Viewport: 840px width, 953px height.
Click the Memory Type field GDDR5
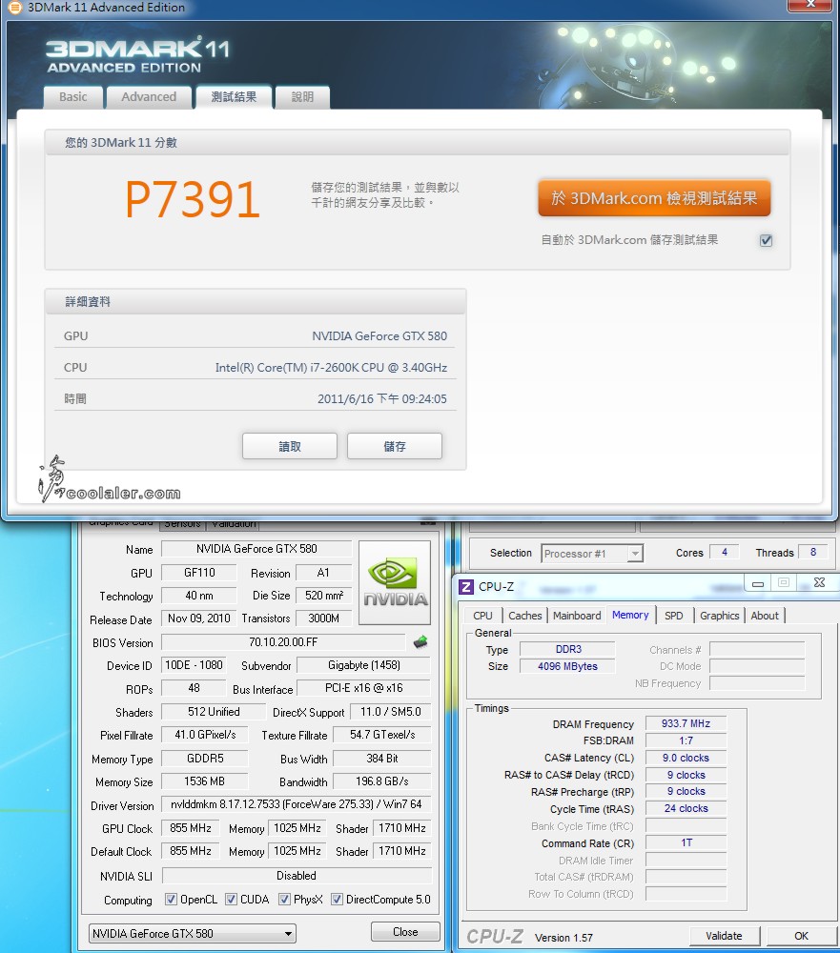pos(205,759)
